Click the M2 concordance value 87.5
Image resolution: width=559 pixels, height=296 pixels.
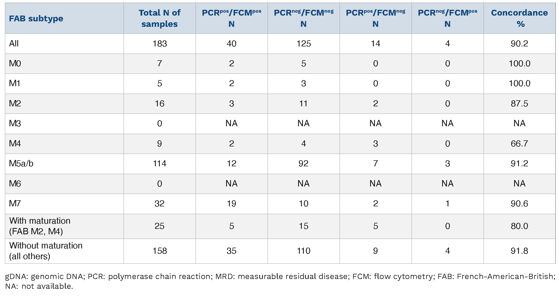click(519, 103)
